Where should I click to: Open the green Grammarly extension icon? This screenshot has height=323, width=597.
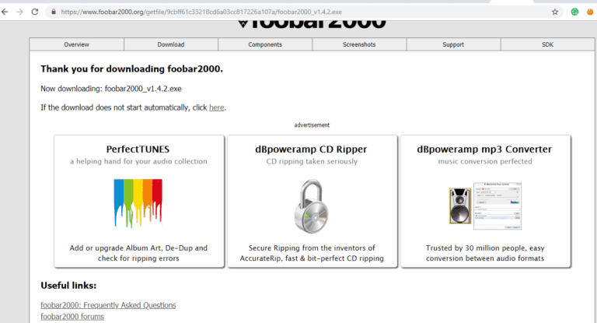coord(575,12)
